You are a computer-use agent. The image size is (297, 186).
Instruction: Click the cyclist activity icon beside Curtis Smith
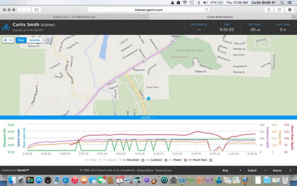tap(6, 27)
